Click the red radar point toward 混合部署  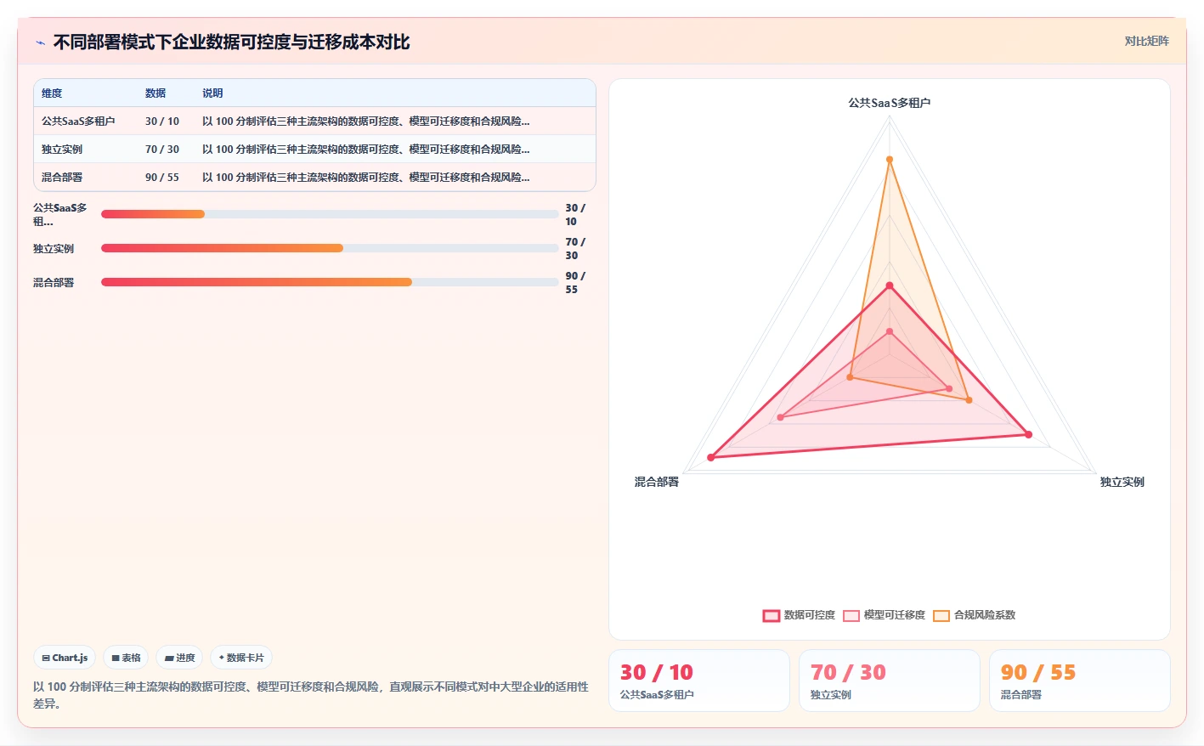pos(711,458)
